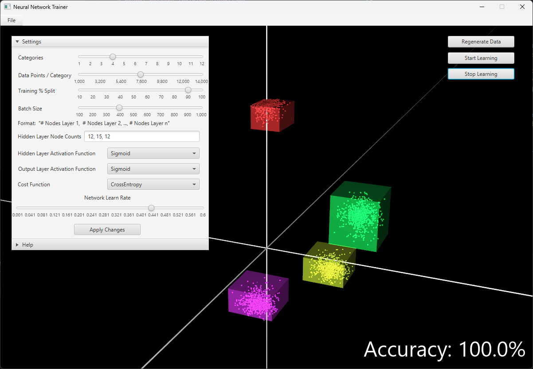Click the Network Learn Rate slider handle
Screen dimensions: 533x369
pos(151,208)
